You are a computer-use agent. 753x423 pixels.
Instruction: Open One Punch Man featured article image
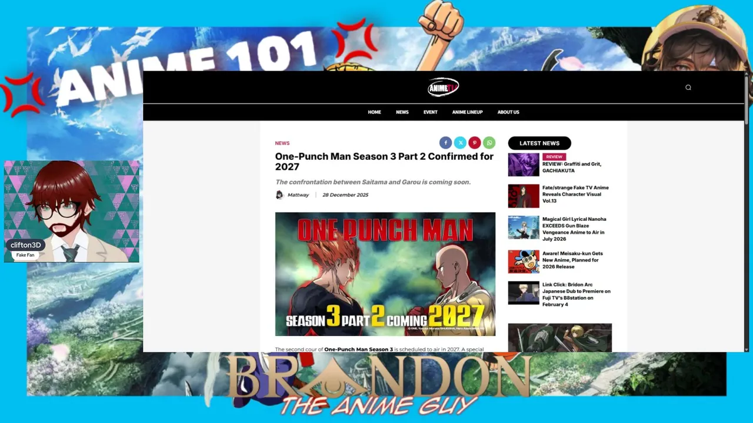point(385,274)
